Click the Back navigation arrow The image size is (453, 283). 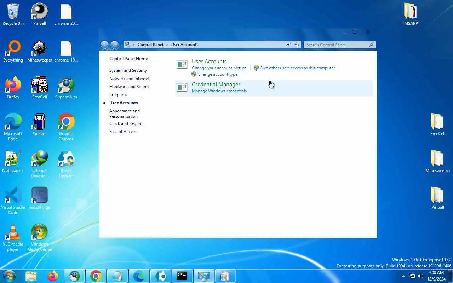[x=104, y=45]
